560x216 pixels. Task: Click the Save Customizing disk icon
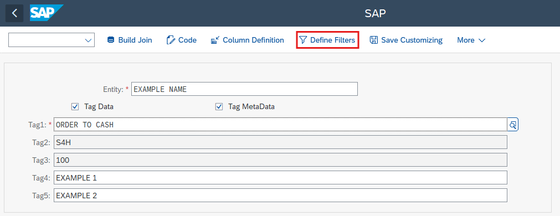click(373, 40)
